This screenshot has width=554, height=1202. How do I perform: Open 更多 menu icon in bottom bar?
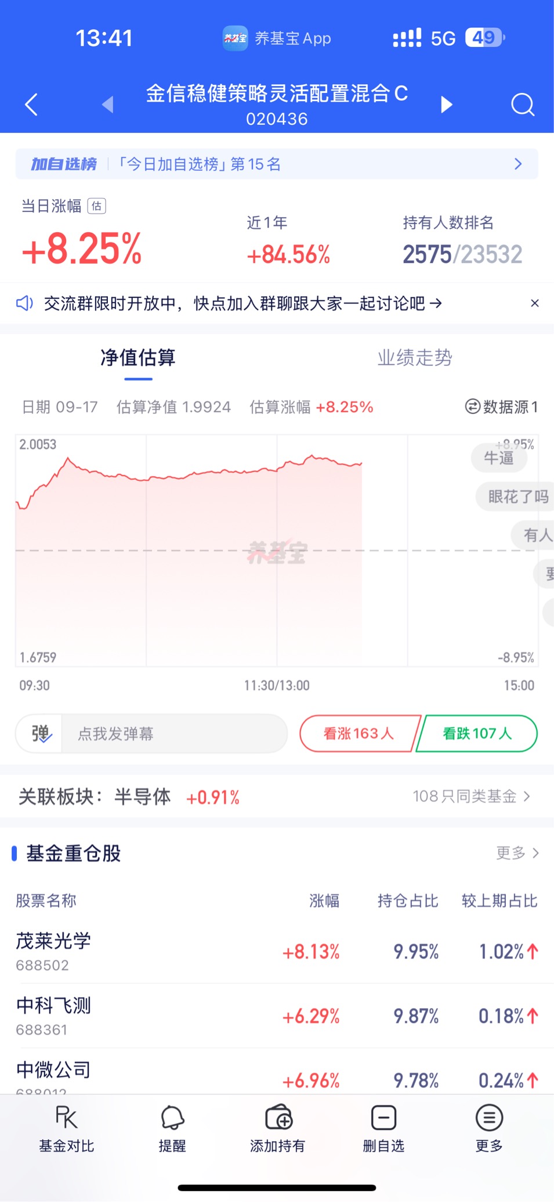[489, 1117]
